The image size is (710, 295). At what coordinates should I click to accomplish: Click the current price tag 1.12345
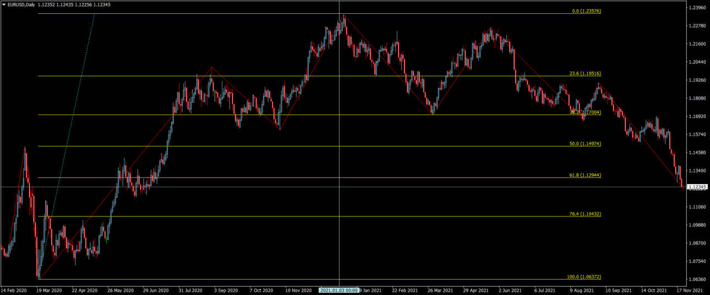click(697, 187)
